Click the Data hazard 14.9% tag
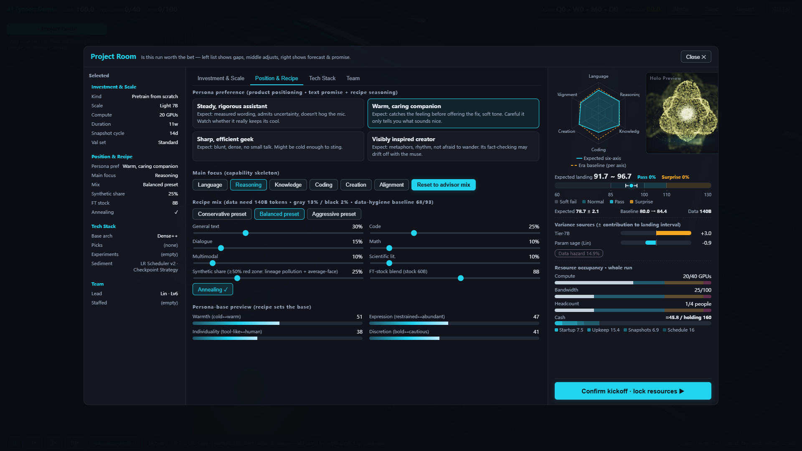Viewport: 802px width, 451px height. coord(579,253)
